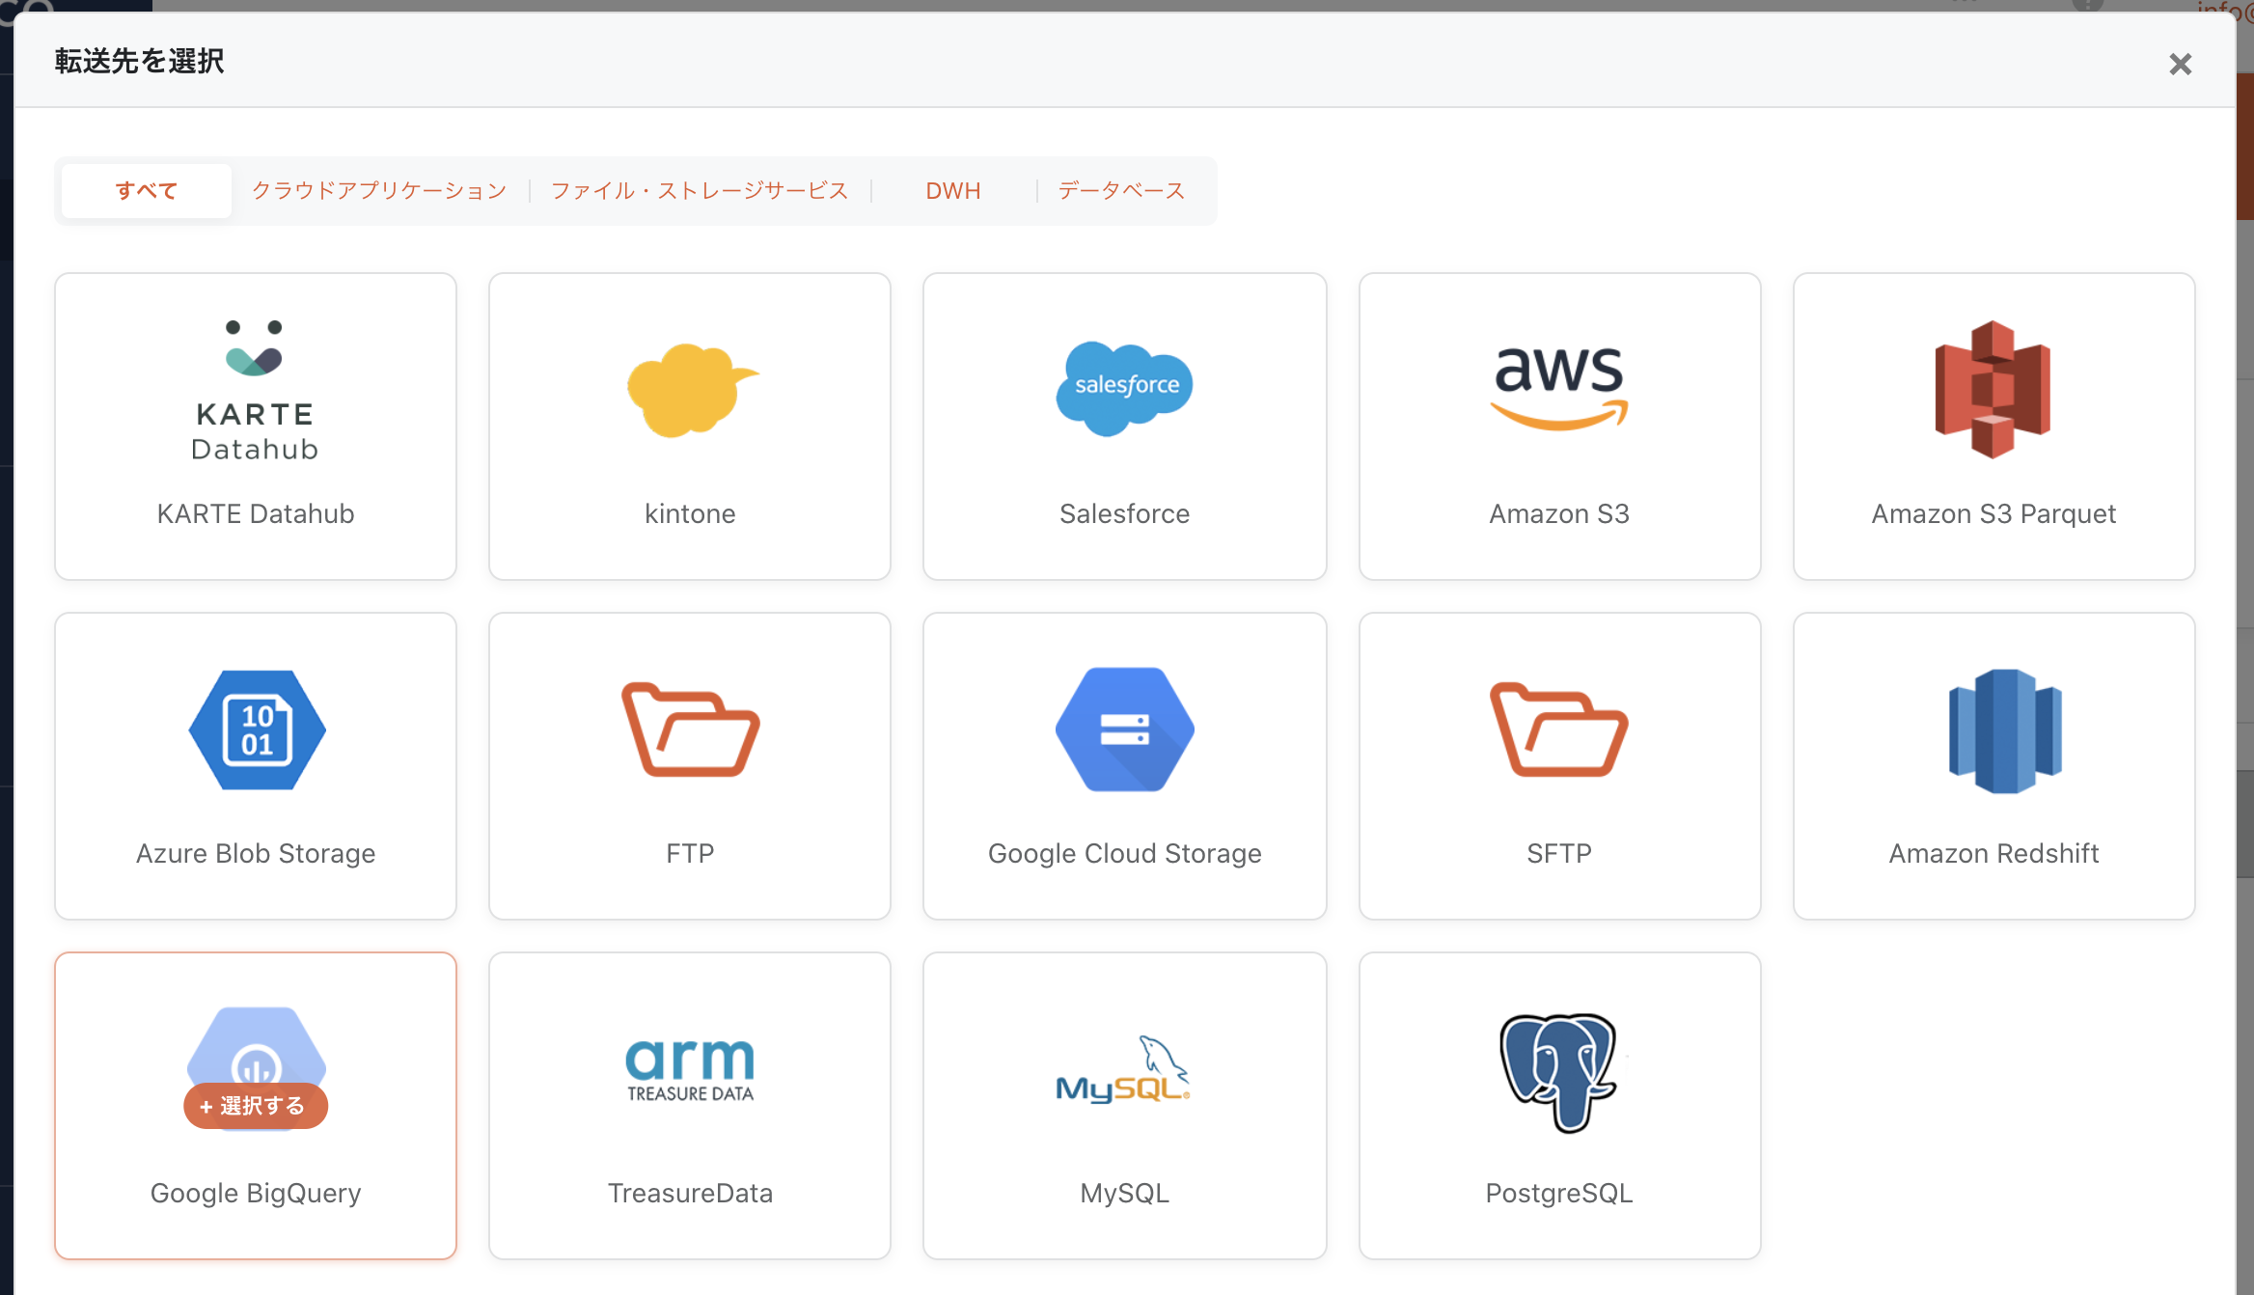Viewport: 2254px width, 1295px height.
Task: Switch to the すべて tab
Action: 147,191
